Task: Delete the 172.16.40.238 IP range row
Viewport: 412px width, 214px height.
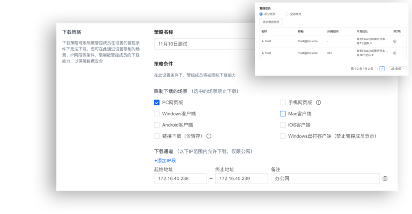Action: (385, 179)
